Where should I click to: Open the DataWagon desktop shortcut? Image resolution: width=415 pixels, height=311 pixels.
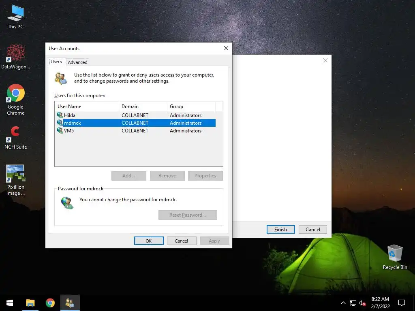(16, 57)
